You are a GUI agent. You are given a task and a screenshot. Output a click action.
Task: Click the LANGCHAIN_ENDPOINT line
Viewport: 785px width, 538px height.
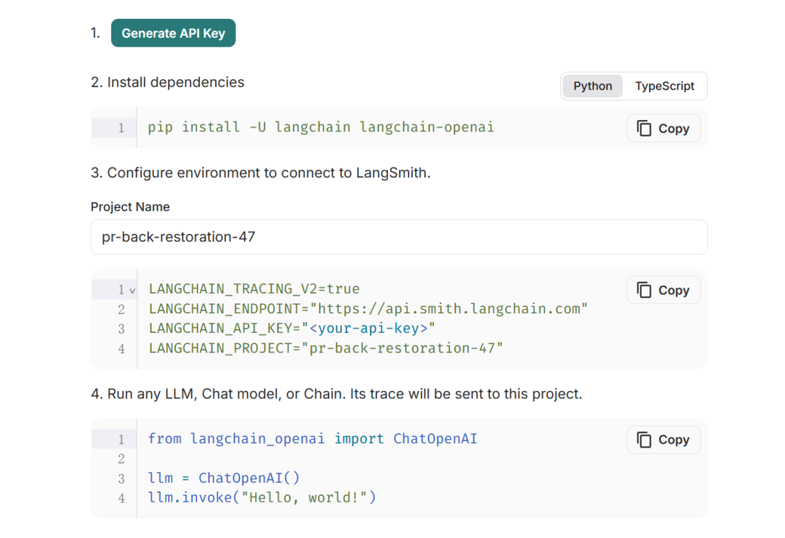tap(368, 308)
